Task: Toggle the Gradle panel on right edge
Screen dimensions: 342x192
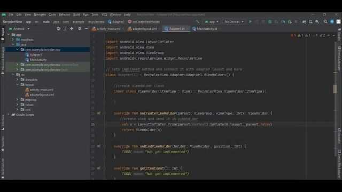Action: tap(339, 34)
